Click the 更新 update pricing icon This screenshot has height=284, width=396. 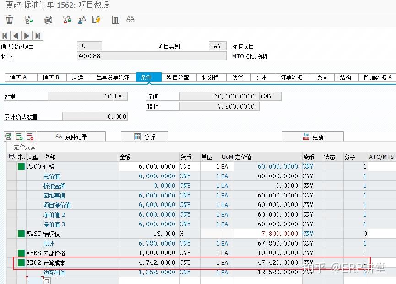point(307,136)
